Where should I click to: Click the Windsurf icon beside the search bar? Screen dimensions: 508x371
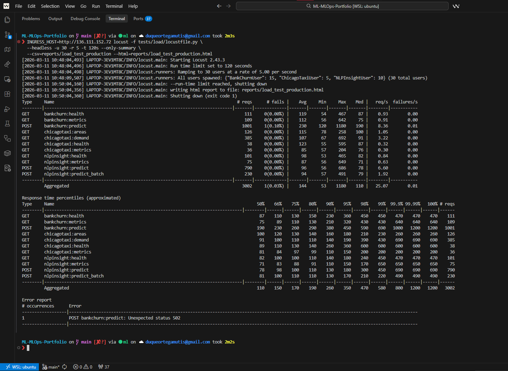(456, 6)
